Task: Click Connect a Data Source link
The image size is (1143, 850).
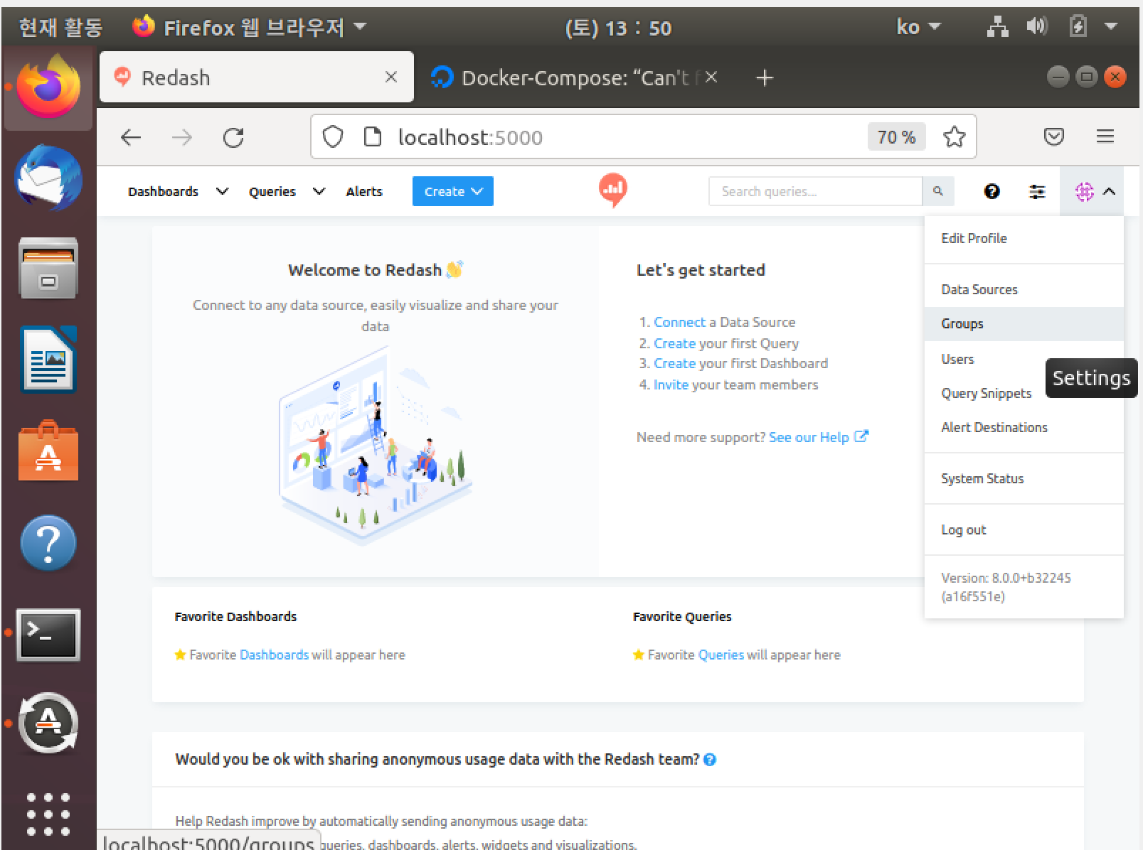Action: pyautogui.click(x=679, y=322)
